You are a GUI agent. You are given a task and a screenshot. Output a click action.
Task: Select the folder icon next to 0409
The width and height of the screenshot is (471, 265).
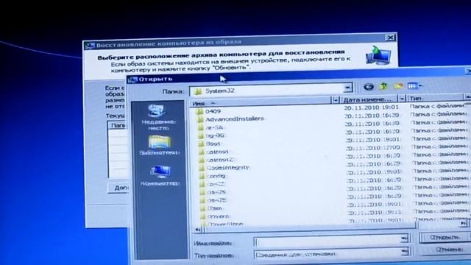tap(199, 111)
